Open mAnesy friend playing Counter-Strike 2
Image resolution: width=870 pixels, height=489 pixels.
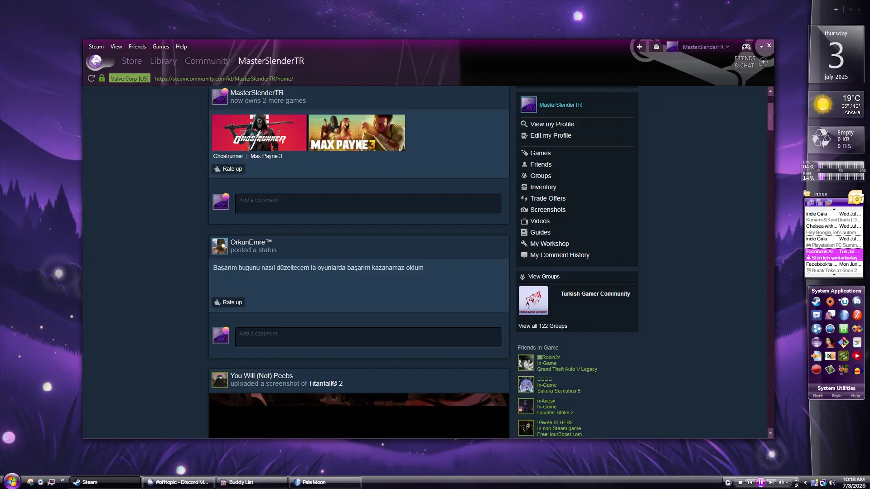(x=546, y=407)
